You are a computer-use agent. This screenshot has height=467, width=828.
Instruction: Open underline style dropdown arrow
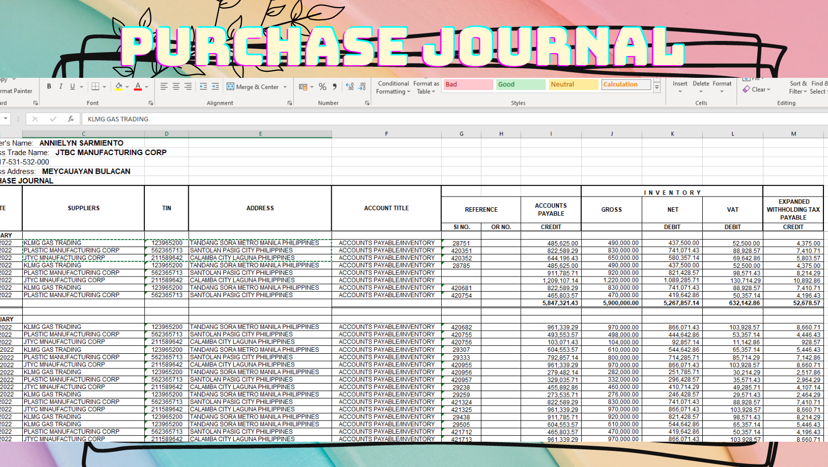81,86
